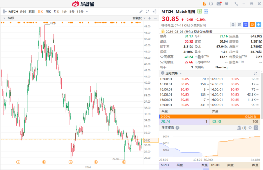Select the 日K chart tab
263x170 pixels.
(40, 12)
